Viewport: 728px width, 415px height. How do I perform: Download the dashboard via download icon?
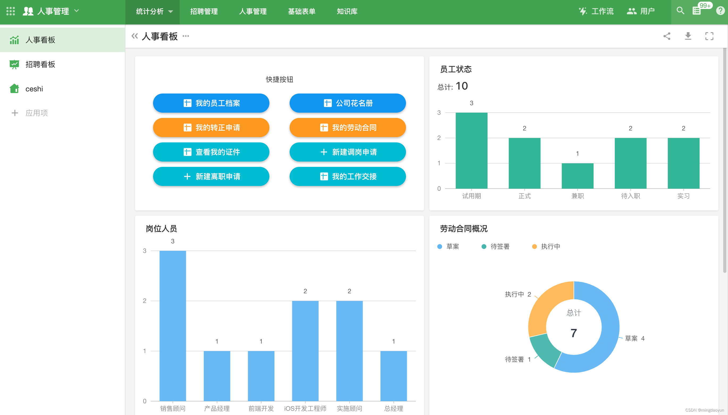tap(688, 36)
